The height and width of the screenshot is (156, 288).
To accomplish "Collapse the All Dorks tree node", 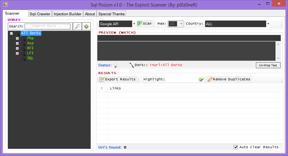I will pos(12,33).
